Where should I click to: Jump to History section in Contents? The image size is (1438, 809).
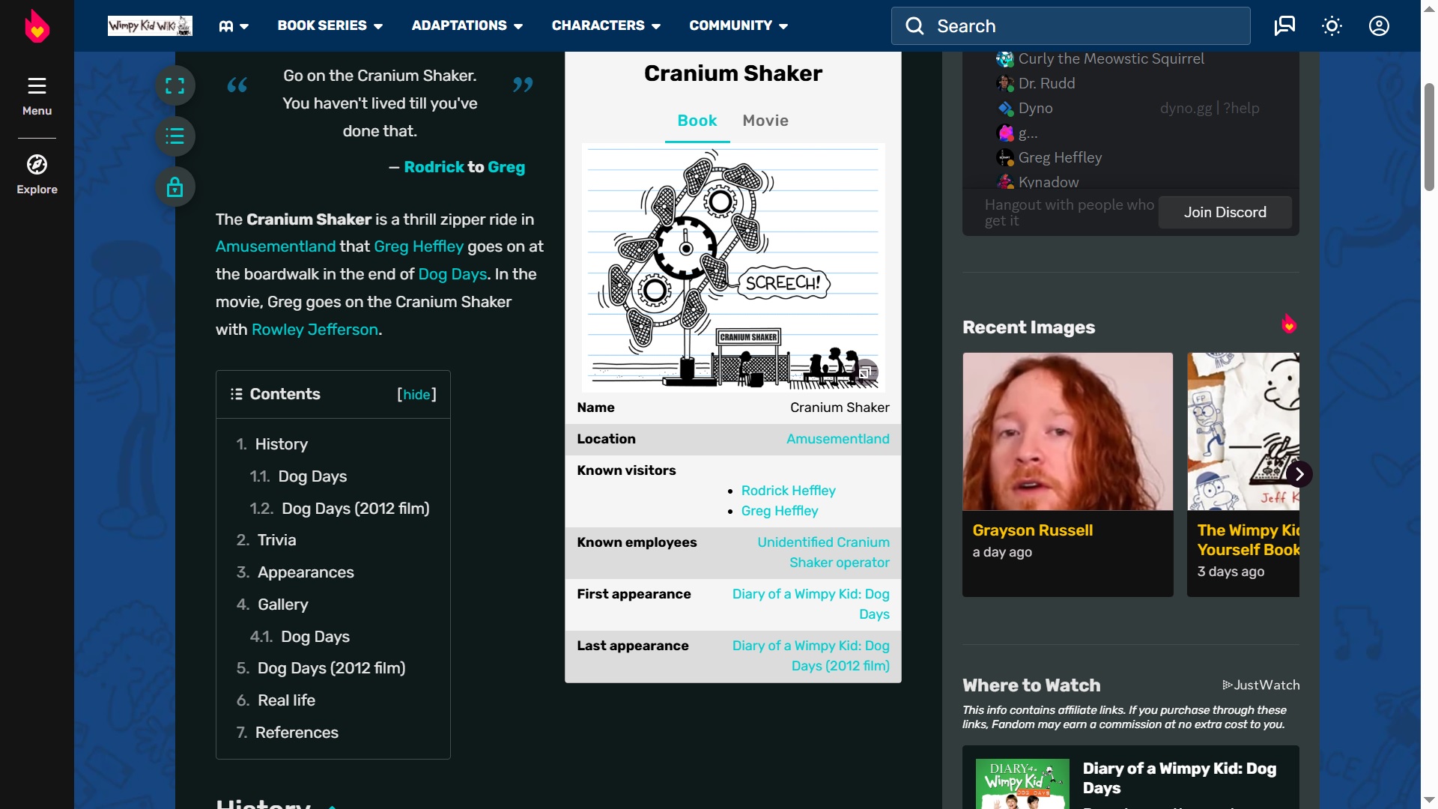pyautogui.click(x=281, y=444)
